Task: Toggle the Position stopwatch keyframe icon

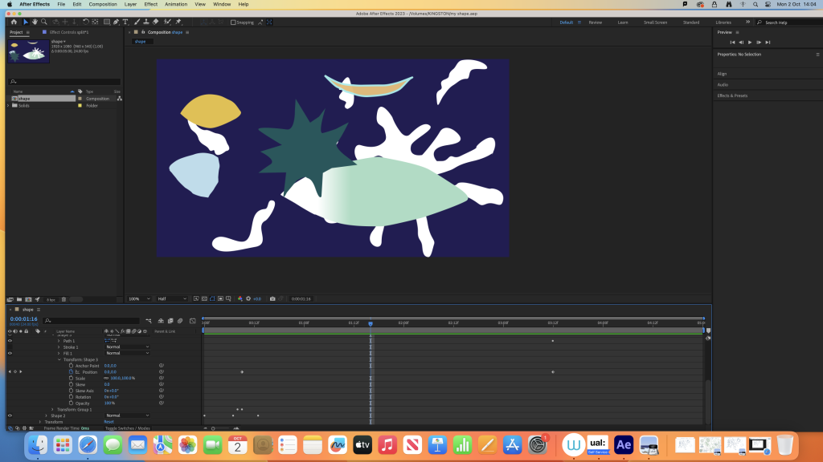Action: 71,371
